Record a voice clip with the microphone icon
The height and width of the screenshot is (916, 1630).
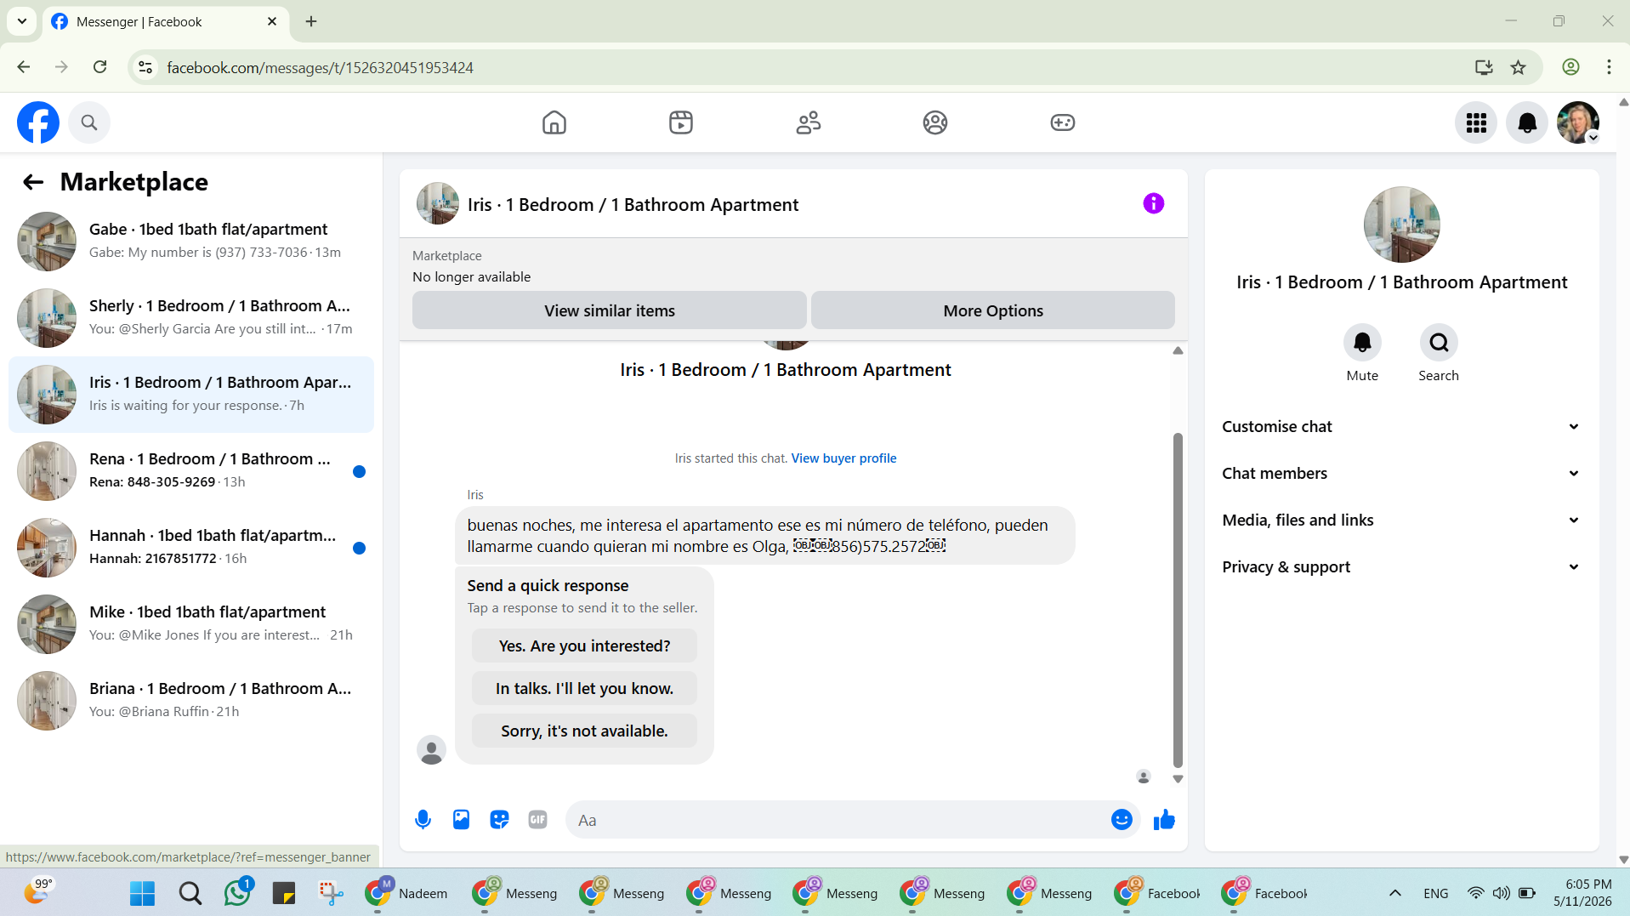(x=423, y=820)
